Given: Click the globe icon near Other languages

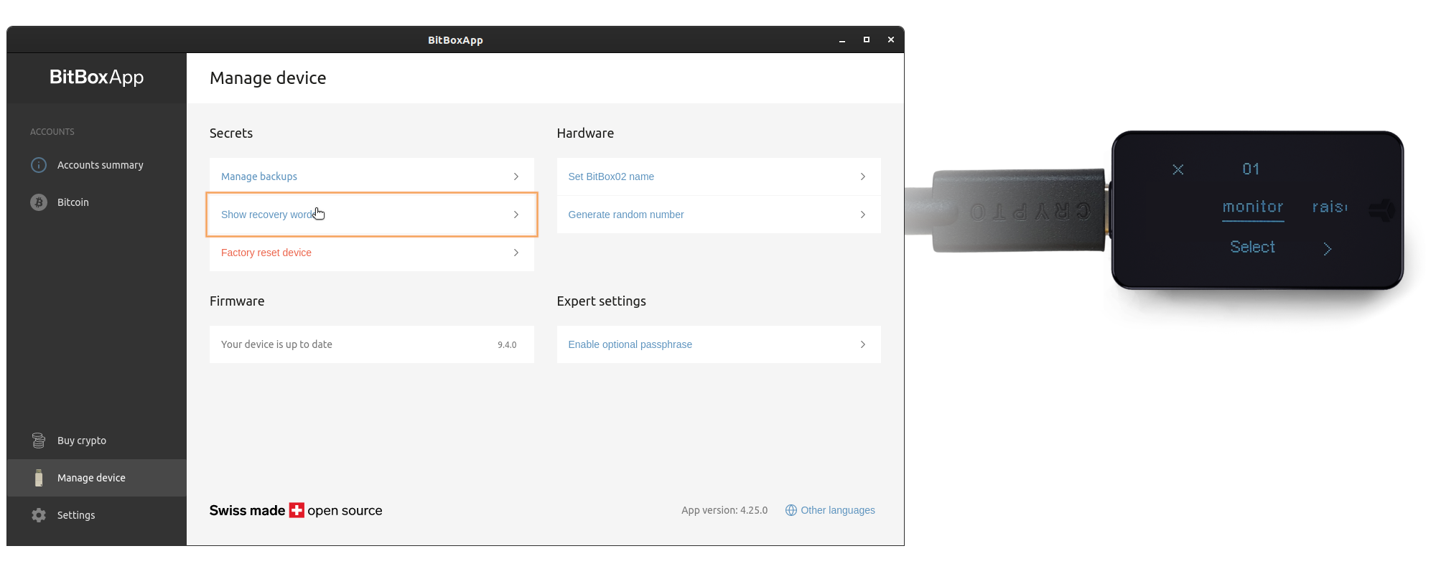Looking at the screenshot, I should [x=791, y=510].
